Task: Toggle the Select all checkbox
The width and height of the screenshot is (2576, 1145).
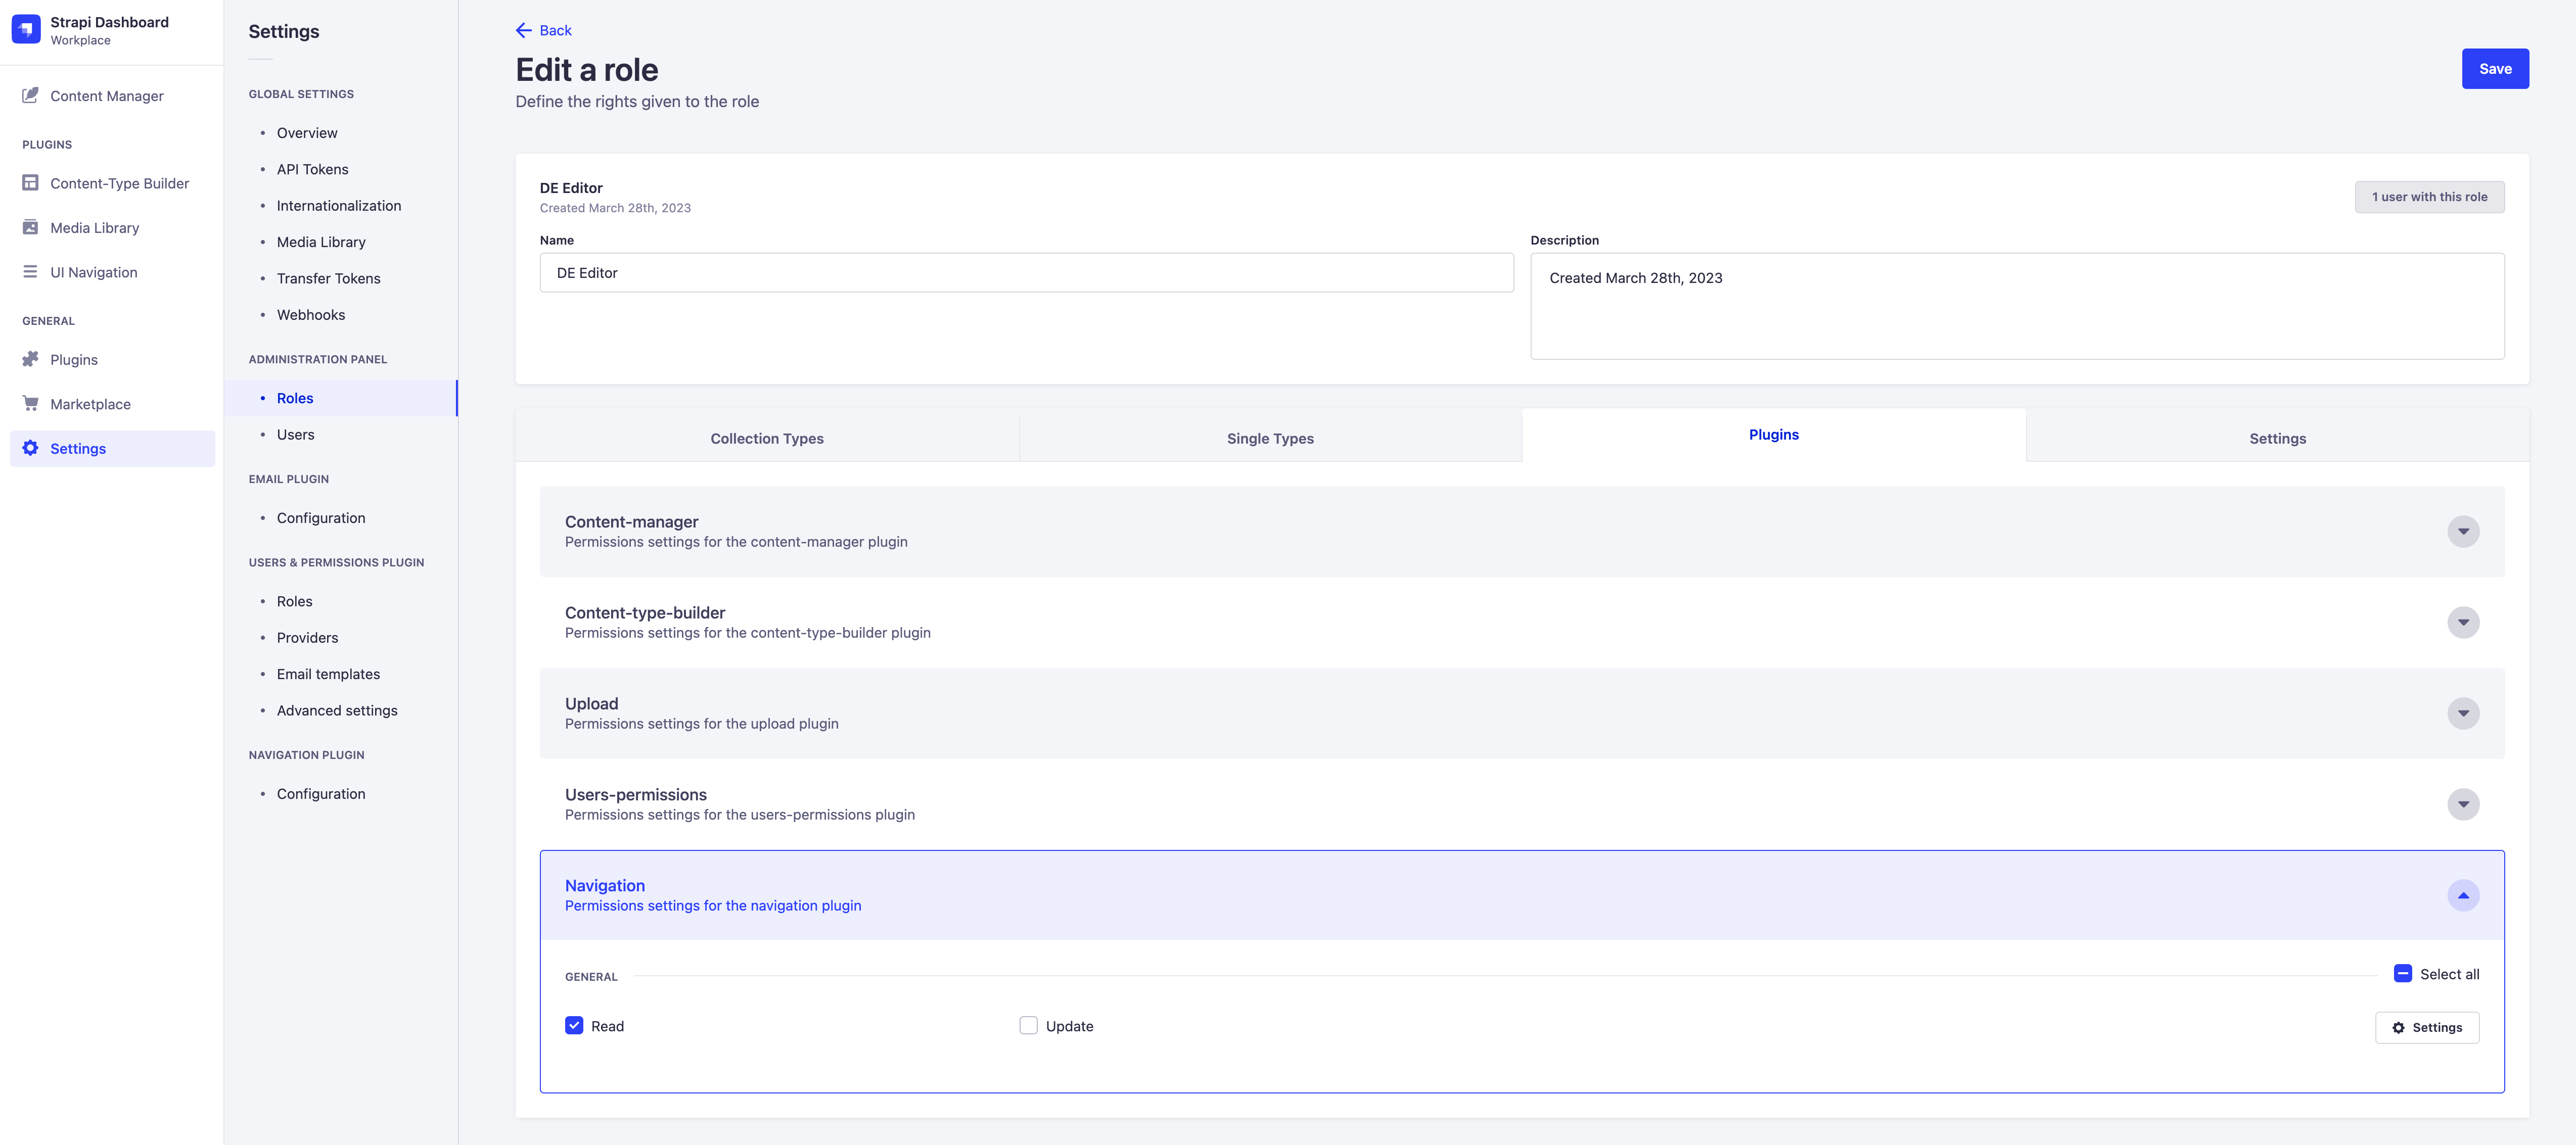Action: click(x=2403, y=973)
